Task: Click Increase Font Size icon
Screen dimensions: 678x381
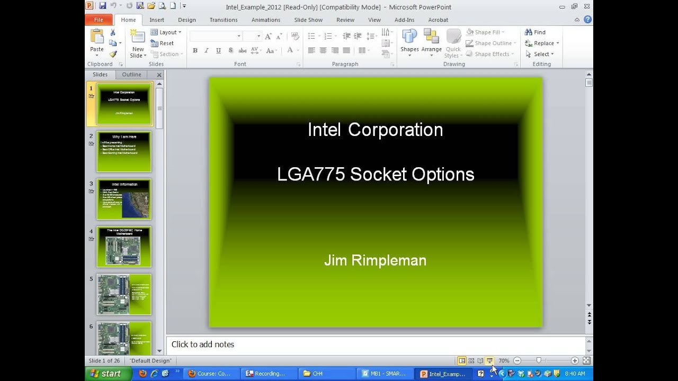Action: click(268, 36)
